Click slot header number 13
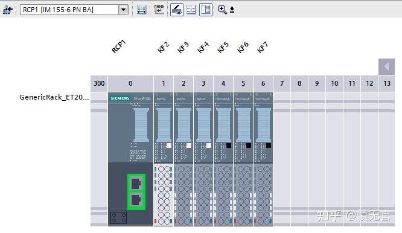The width and height of the screenshot is (402, 233). 387,83
